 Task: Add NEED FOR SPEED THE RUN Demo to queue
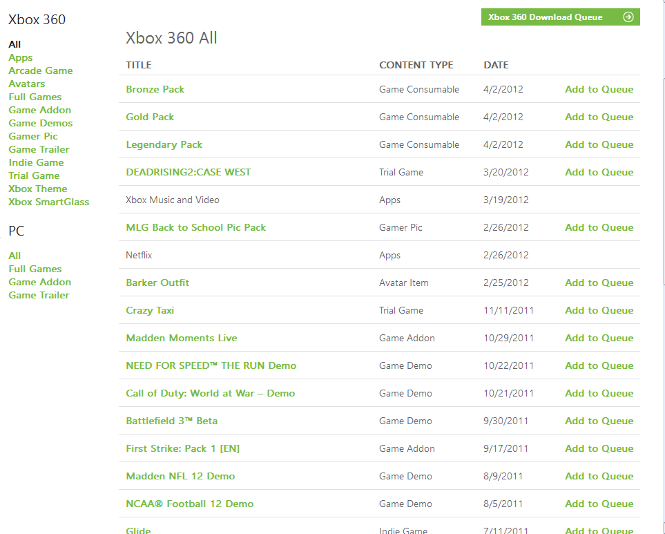point(599,365)
